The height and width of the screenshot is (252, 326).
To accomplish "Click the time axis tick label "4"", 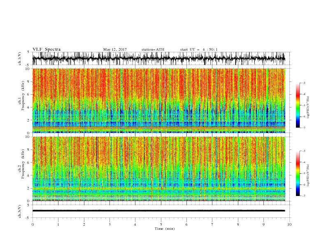I will pyautogui.click(x=135, y=224).
